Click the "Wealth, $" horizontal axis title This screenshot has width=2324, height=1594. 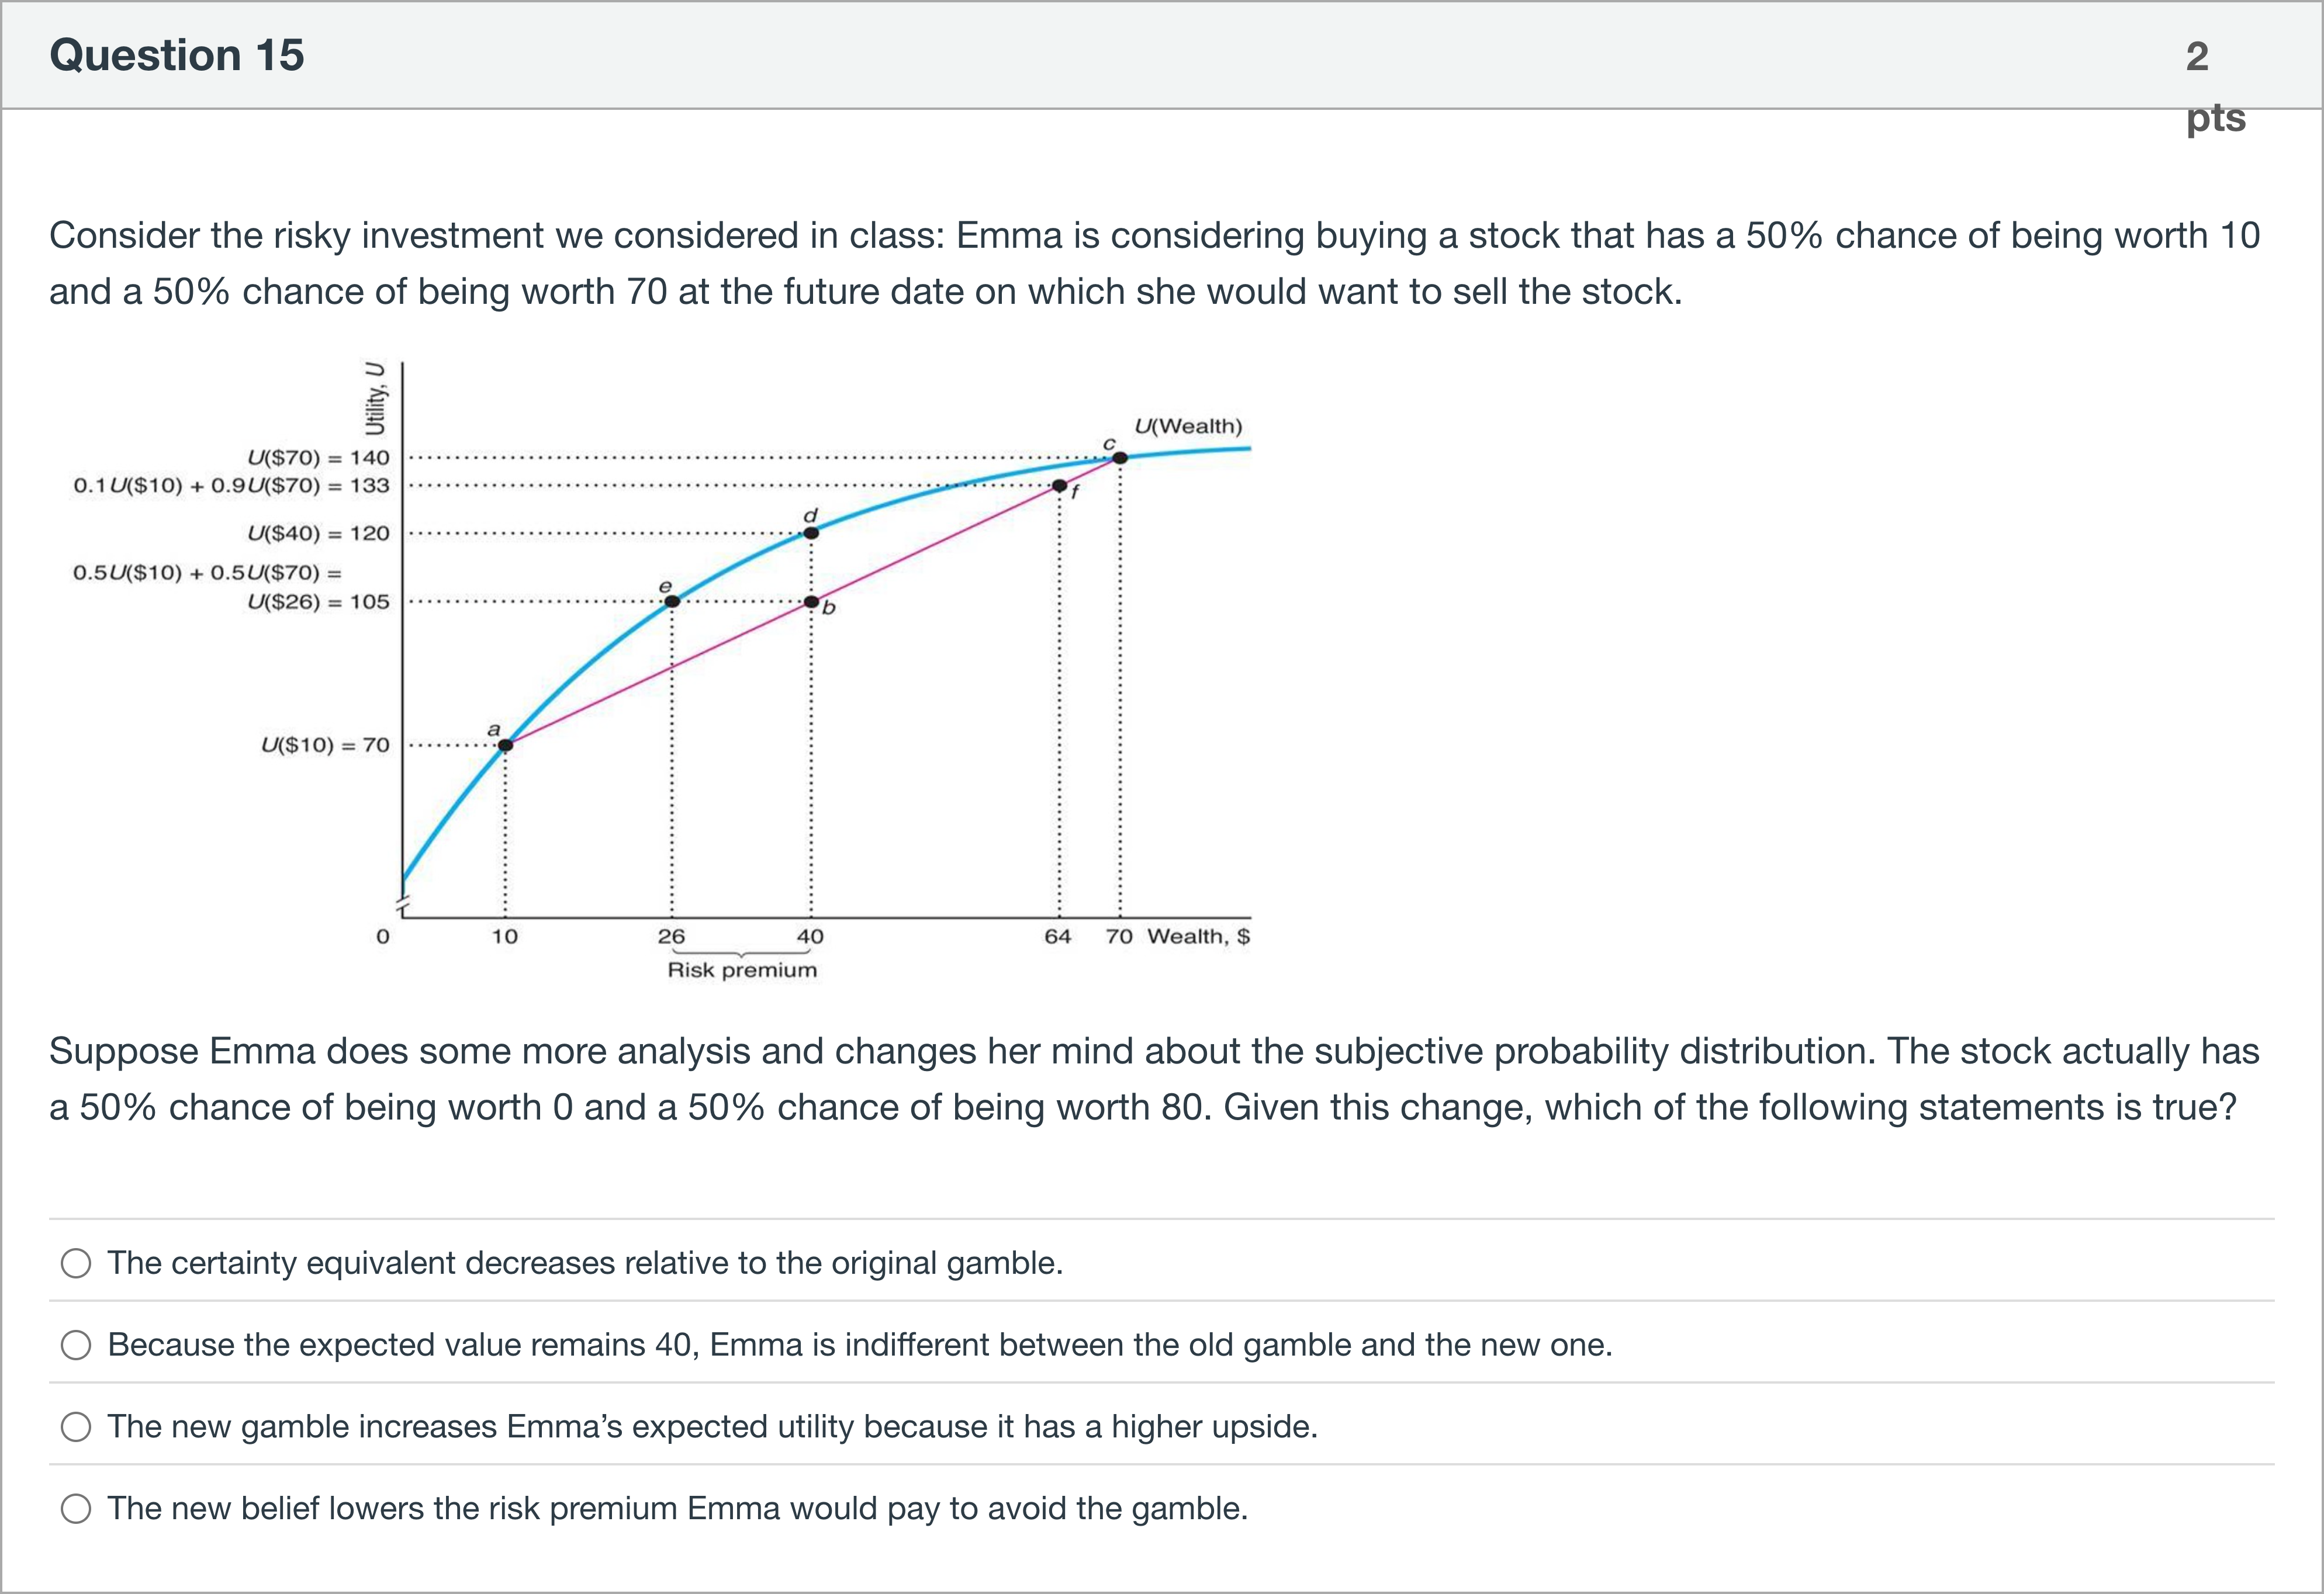pos(1198,937)
